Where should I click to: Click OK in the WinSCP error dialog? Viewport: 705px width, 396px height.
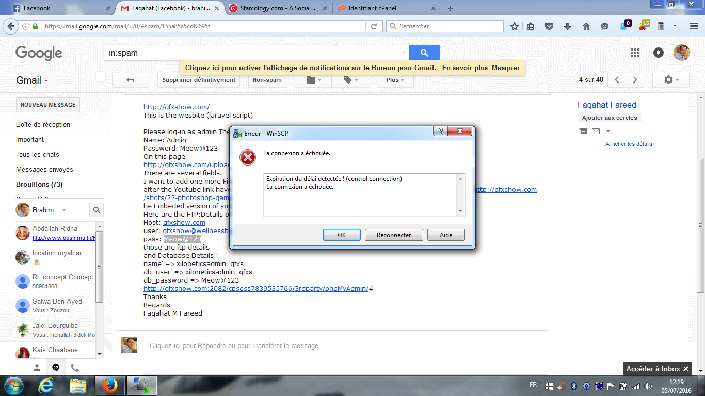click(342, 235)
